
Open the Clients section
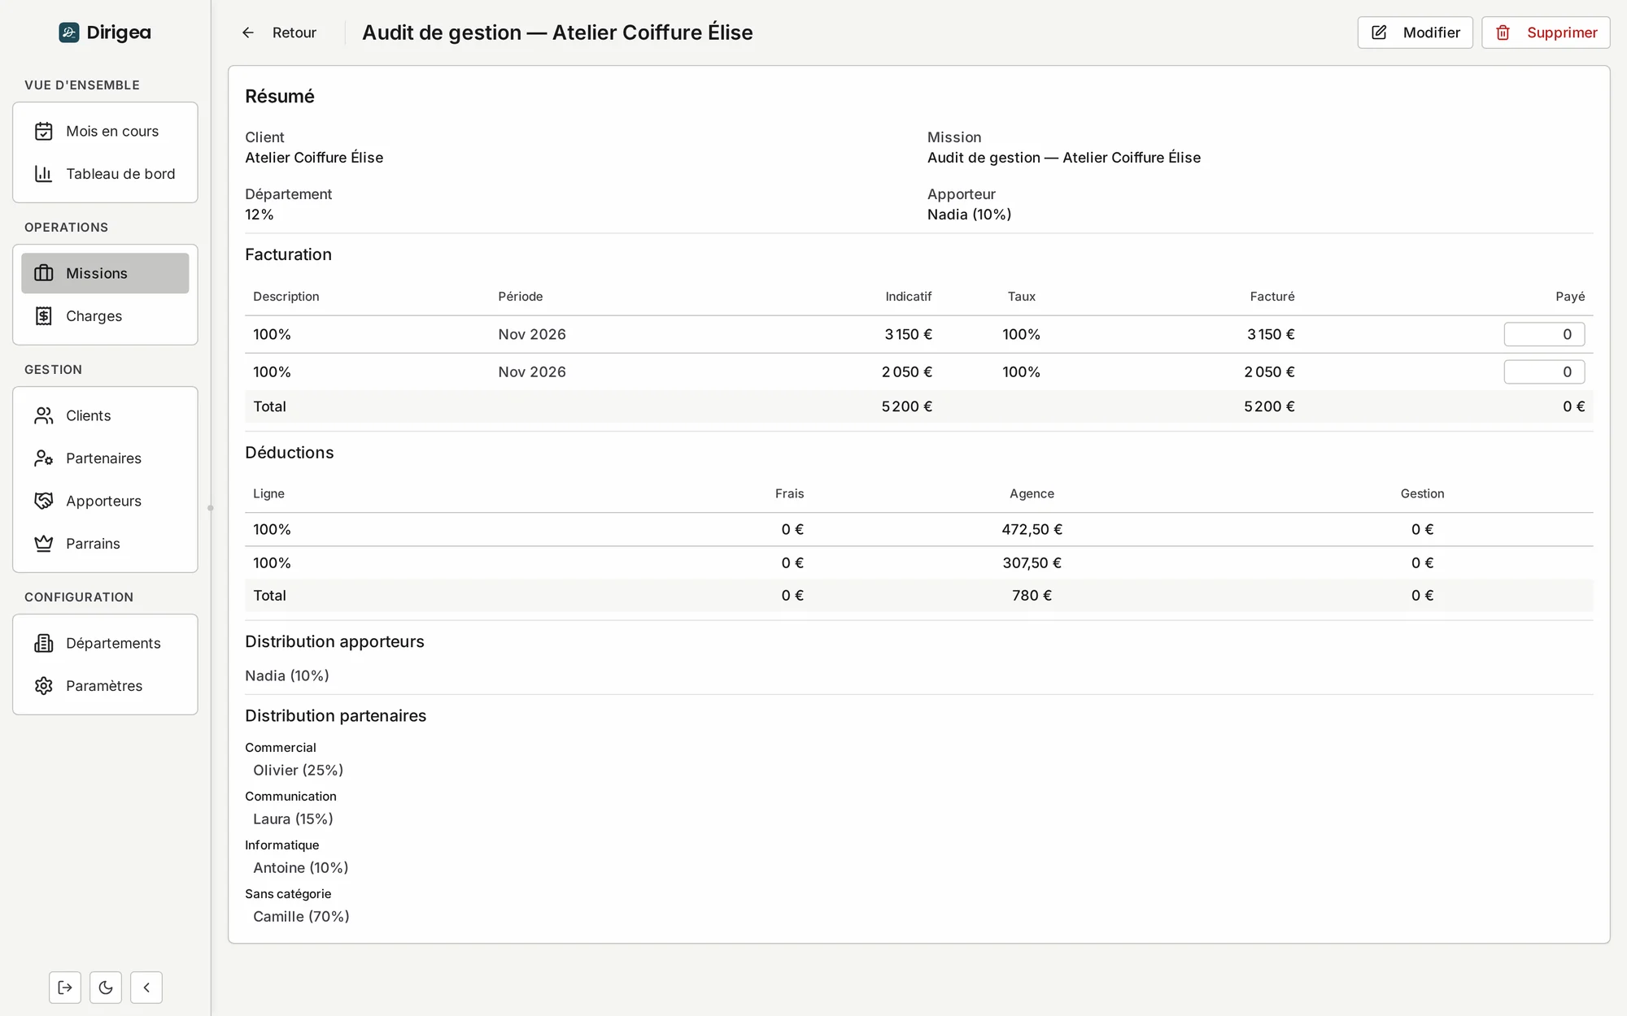tap(105, 415)
